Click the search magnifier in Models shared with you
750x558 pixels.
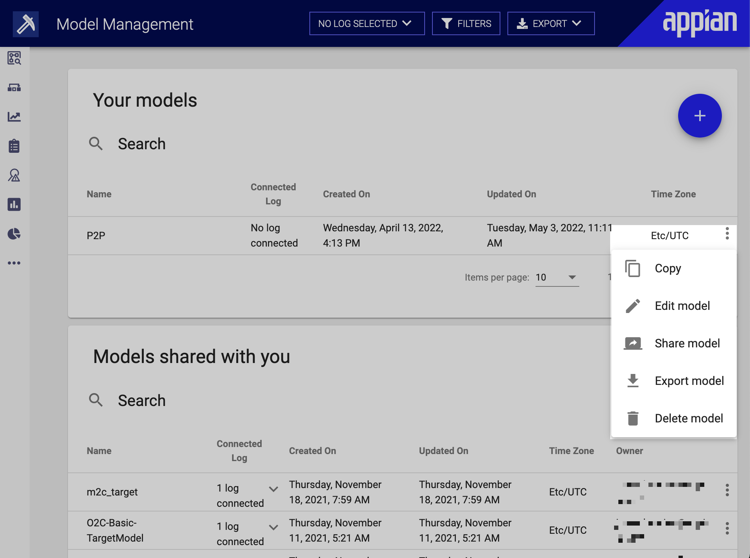[96, 400]
